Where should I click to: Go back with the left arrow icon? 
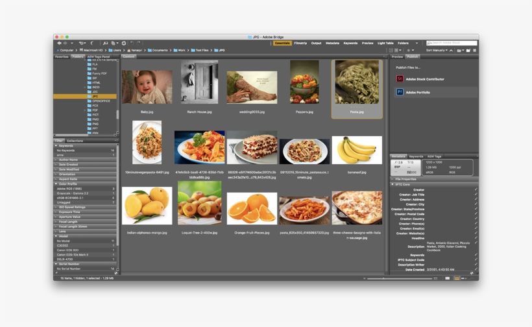59,43
